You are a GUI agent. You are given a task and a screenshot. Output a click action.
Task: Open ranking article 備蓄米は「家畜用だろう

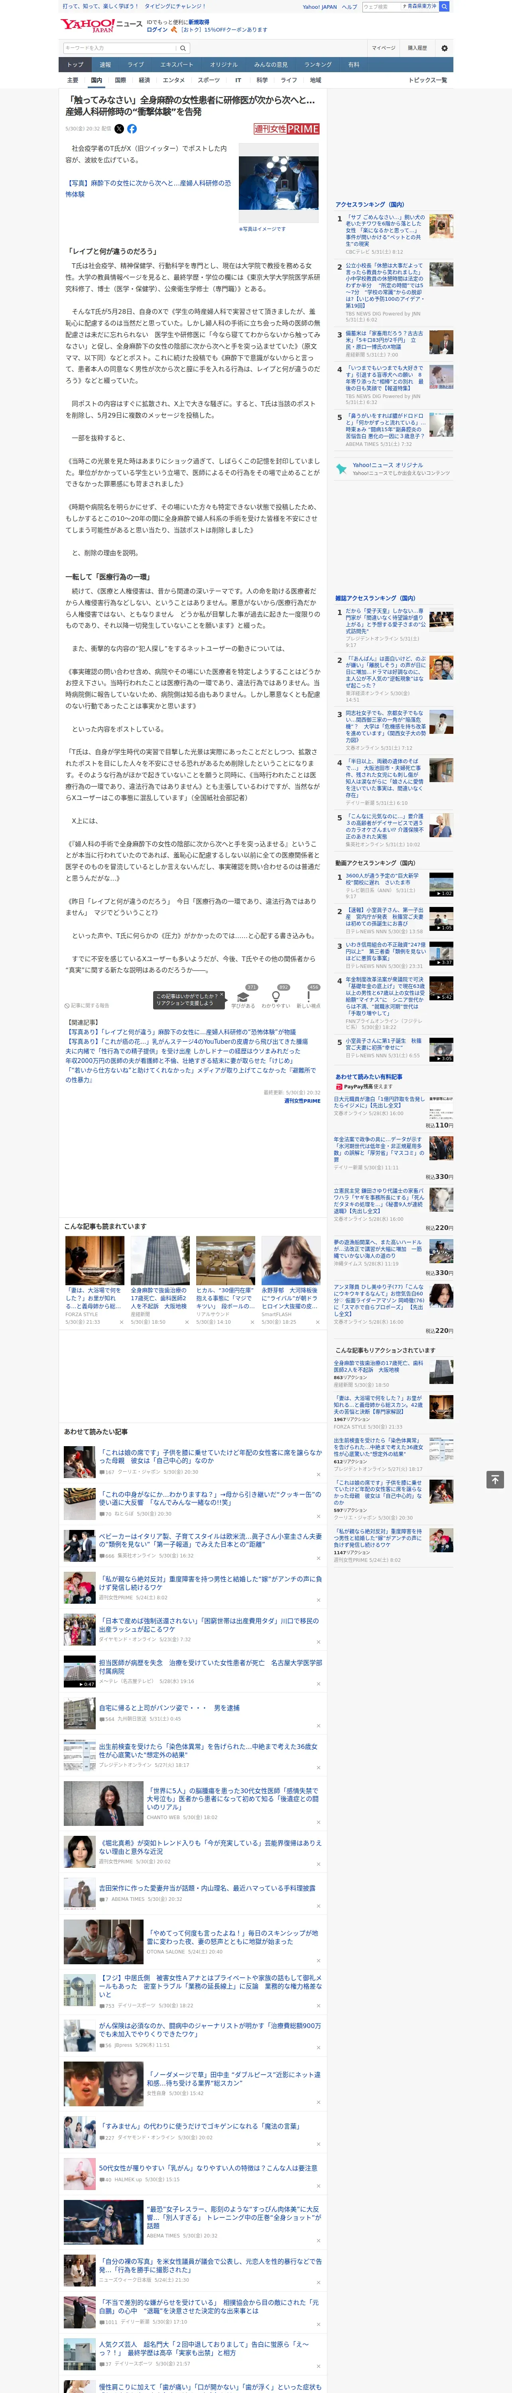pyautogui.click(x=386, y=340)
